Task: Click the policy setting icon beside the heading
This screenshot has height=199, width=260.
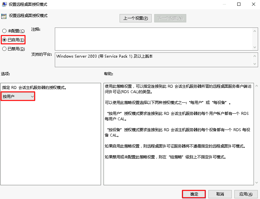Action: coord(4,16)
